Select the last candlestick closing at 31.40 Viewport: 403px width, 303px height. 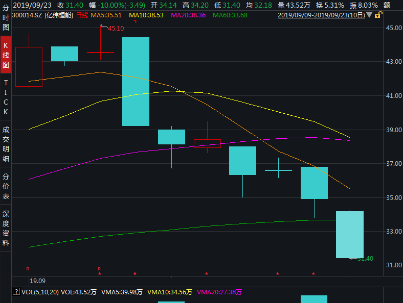[350, 234]
